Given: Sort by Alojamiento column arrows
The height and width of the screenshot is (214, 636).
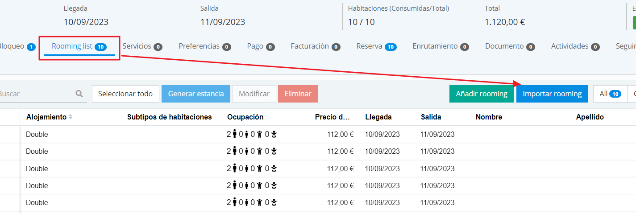Looking at the screenshot, I should [x=71, y=117].
